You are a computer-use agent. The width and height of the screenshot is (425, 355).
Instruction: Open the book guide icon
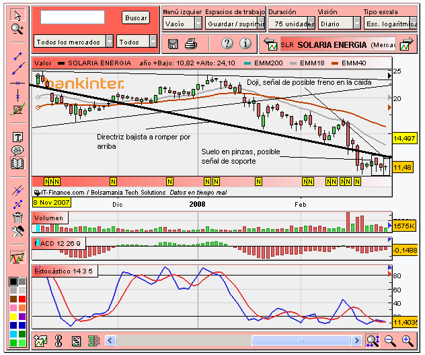17,164
